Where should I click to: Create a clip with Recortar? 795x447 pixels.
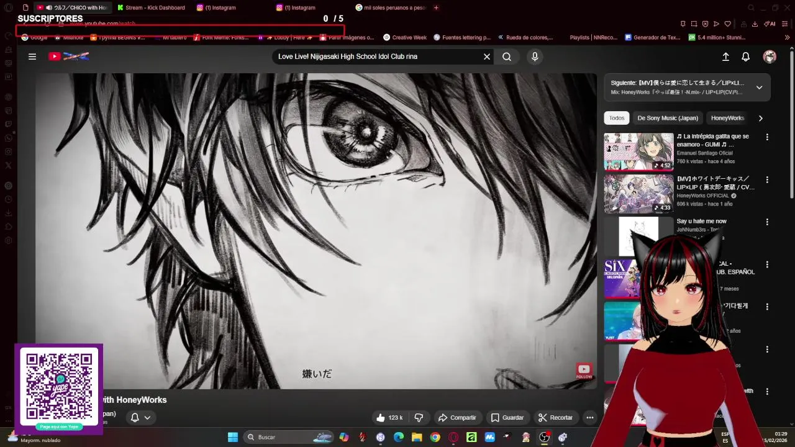coord(555,418)
